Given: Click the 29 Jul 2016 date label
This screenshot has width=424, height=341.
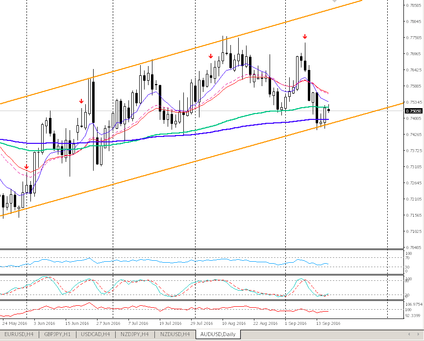Looking at the screenshot, I should pos(201,323).
